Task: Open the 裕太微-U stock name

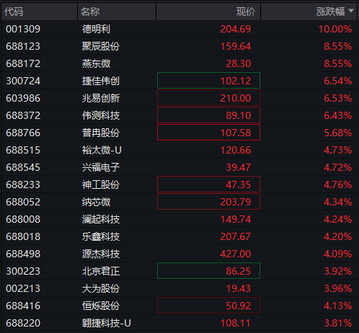Action: click(x=102, y=150)
